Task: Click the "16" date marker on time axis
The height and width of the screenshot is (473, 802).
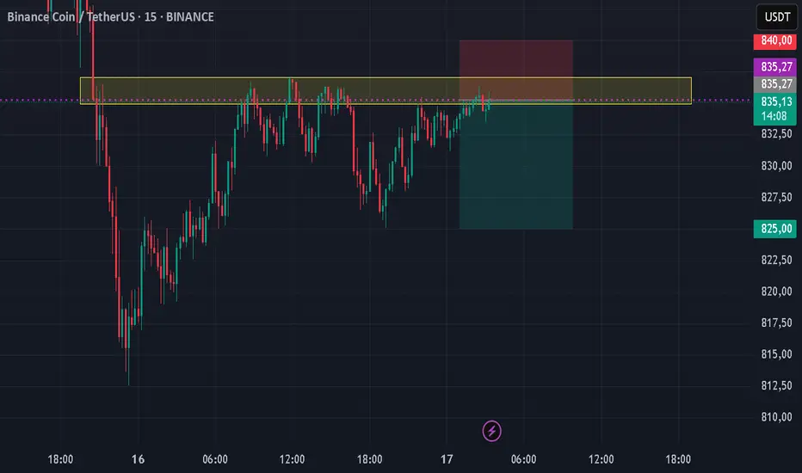Action: (139, 460)
